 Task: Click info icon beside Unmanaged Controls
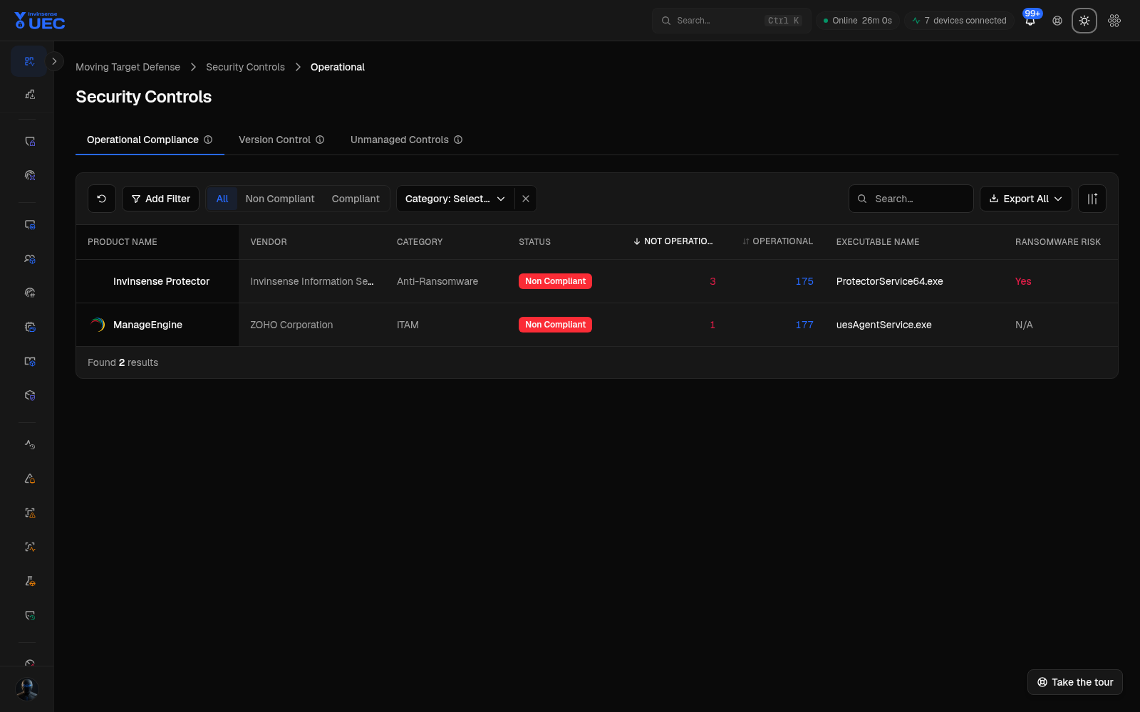[x=458, y=140]
